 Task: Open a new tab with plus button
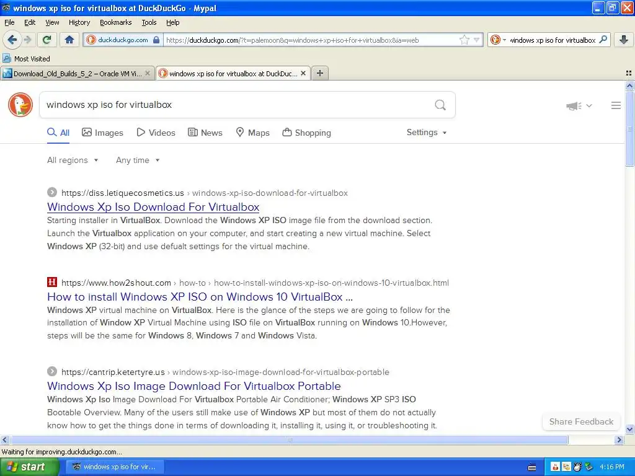tap(319, 73)
